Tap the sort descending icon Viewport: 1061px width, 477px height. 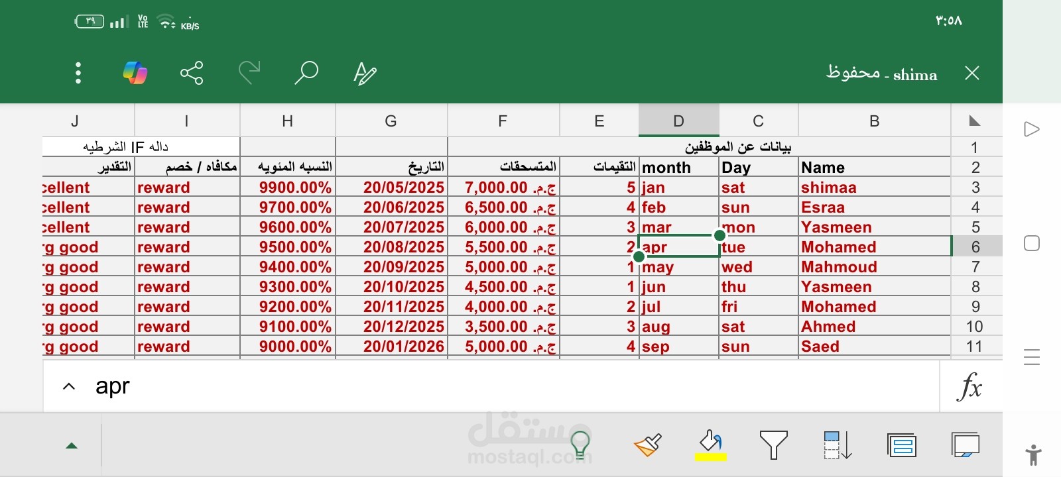coord(837,445)
